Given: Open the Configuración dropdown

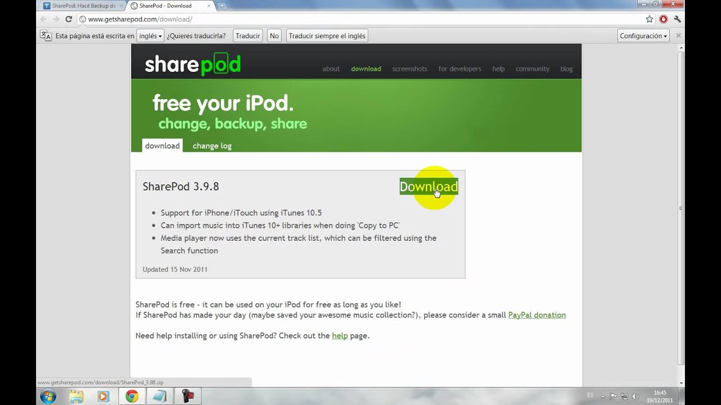Looking at the screenshot, I should pos(643,35).
